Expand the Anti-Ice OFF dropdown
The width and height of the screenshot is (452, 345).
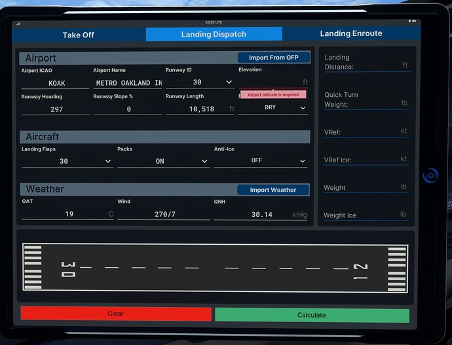[x=260, y=161]
